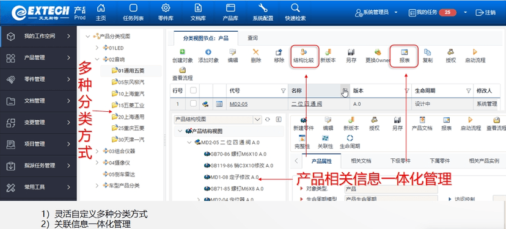Viewport: 506px width, 229px height.
Task: Switch to the 查询 tab
Action: [252, 38]
